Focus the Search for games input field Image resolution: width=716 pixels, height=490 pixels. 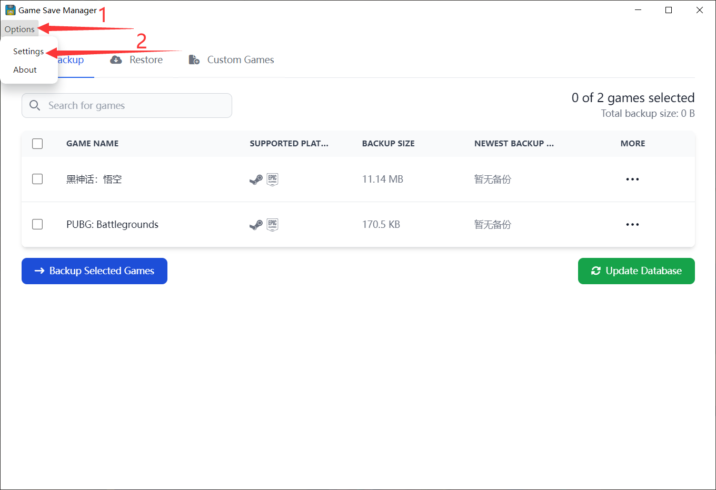[x=127, y=106]
